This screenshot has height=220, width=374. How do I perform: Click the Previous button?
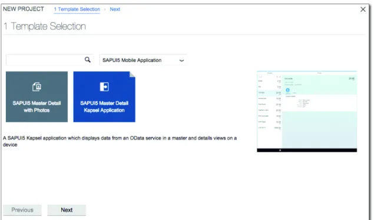click(22, 210)
